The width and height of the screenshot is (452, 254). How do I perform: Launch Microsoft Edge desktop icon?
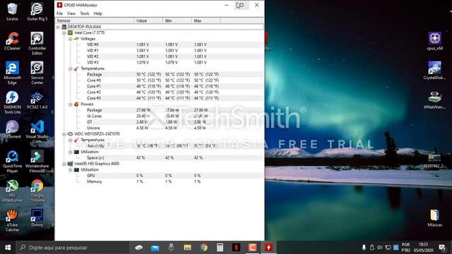point(12,73)
